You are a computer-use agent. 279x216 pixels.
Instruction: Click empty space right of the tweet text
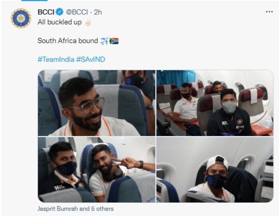point(199,41)
